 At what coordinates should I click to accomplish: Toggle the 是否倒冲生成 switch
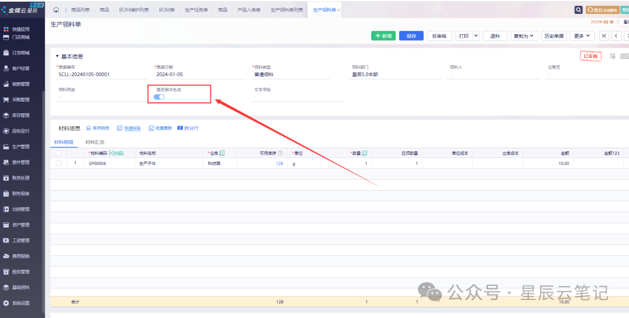click(159, 97)
